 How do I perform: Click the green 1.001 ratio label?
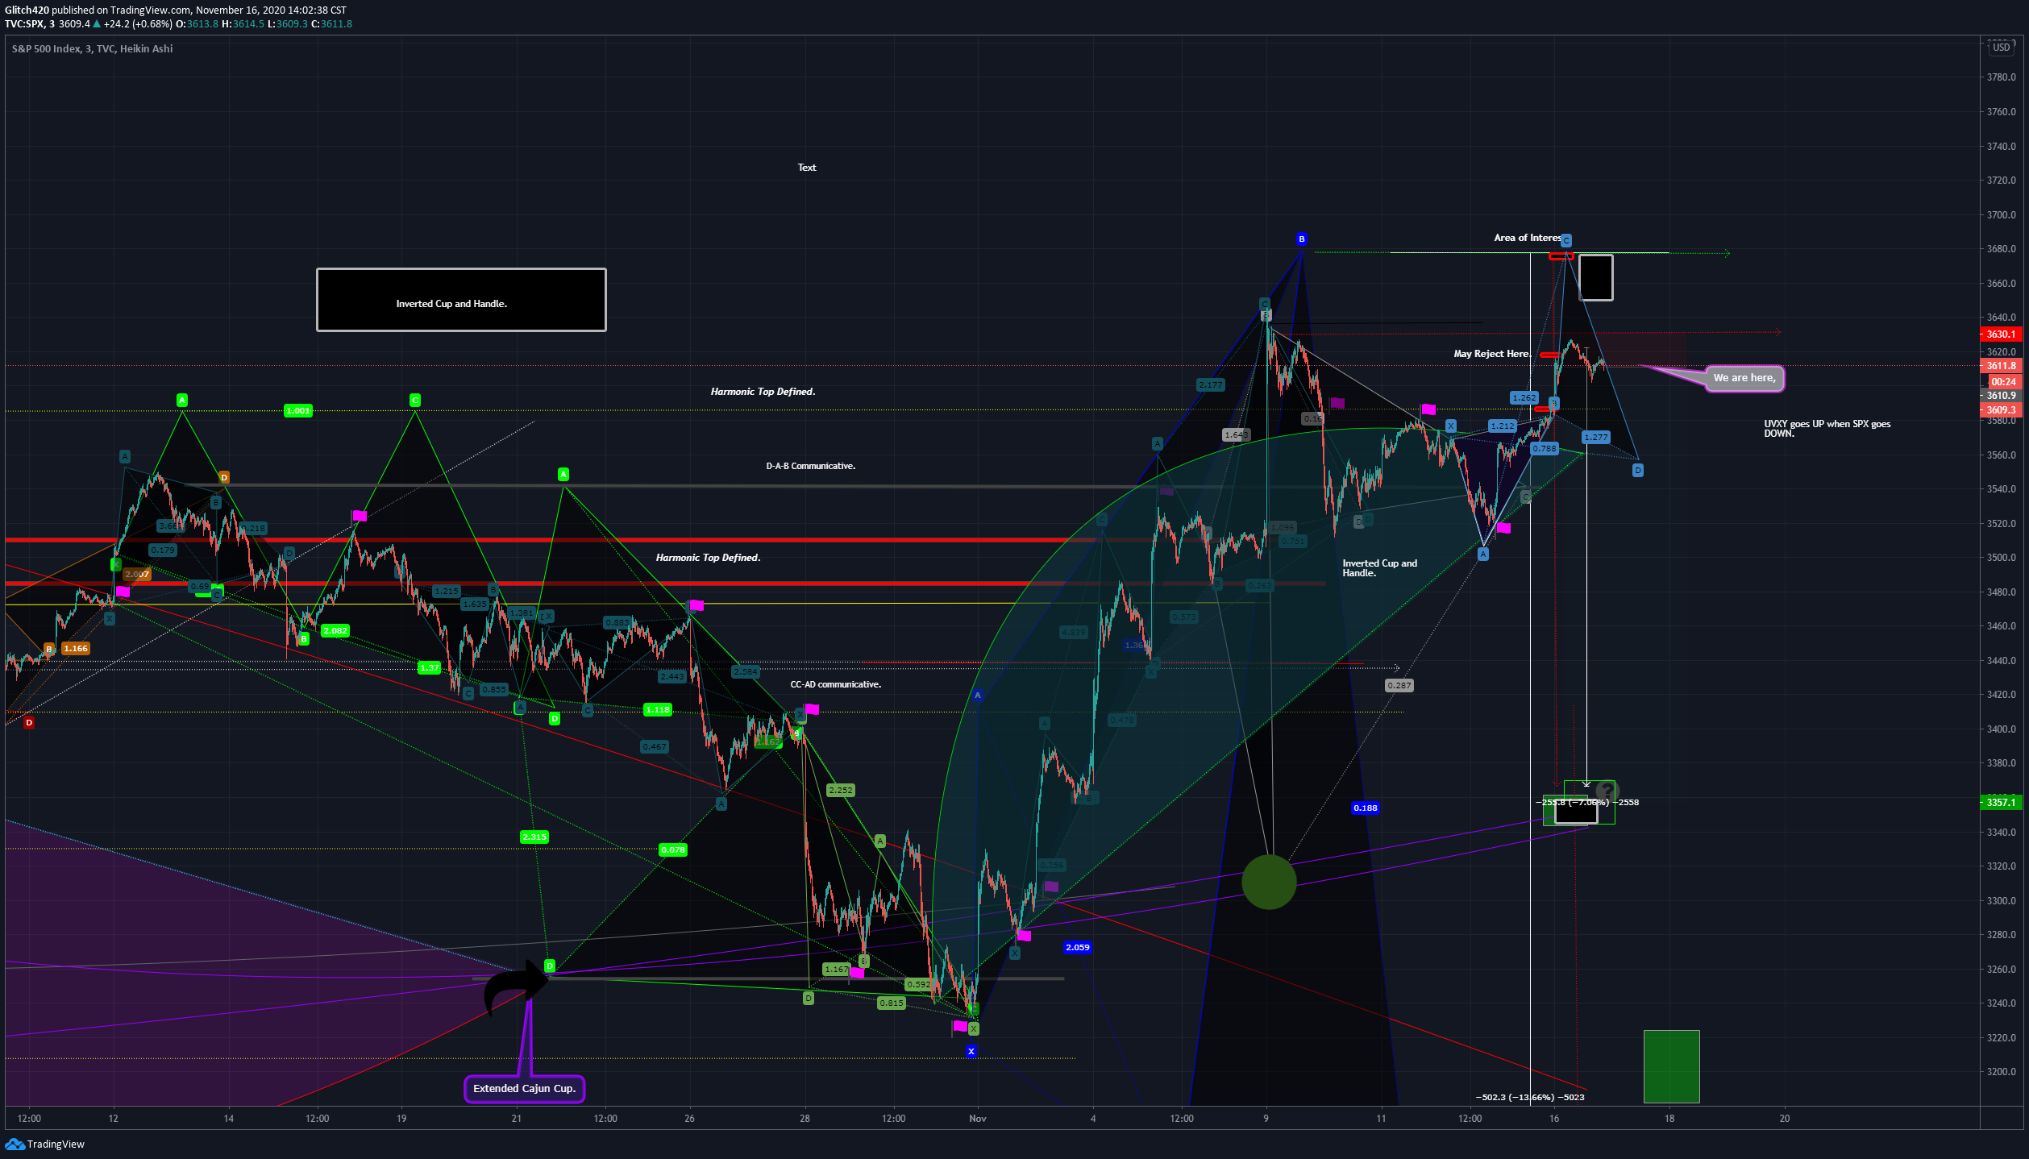coord(298,411)
